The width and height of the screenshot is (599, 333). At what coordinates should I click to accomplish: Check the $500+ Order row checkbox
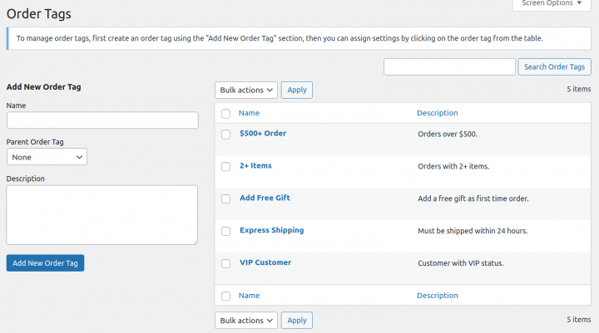(x=225, y=135)
